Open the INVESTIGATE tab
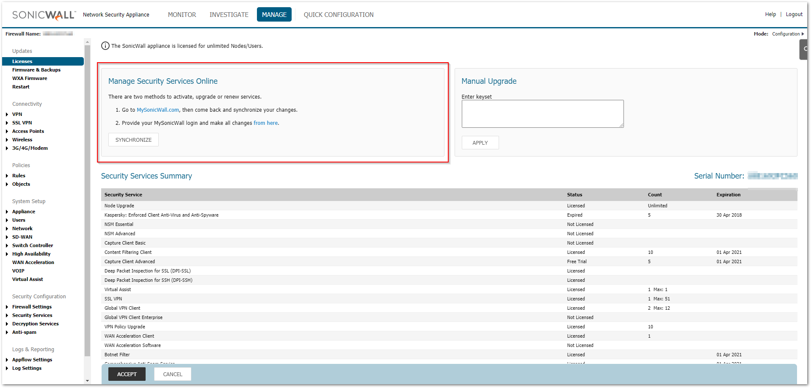The image size is (811, 388). click(x=229, y=15)
